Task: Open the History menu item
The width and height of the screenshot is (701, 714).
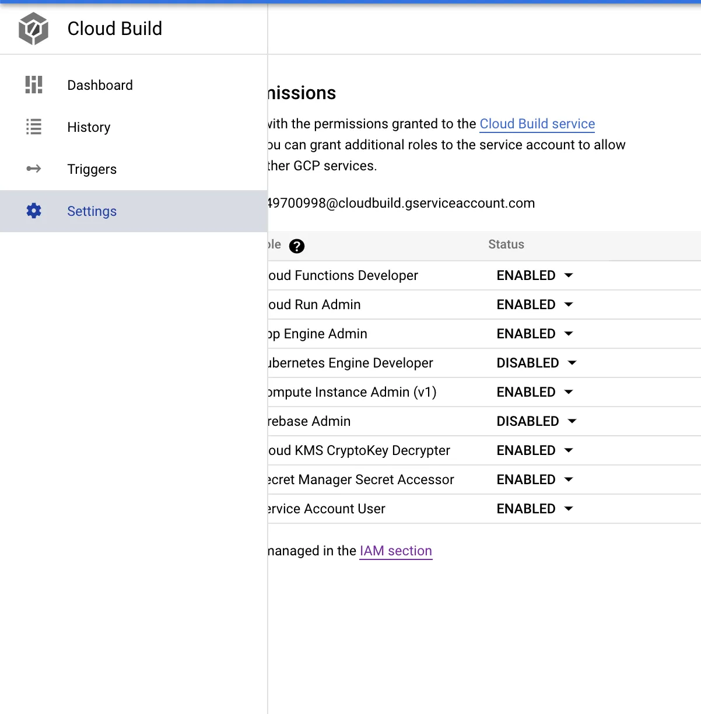Action: coord(89,127)
